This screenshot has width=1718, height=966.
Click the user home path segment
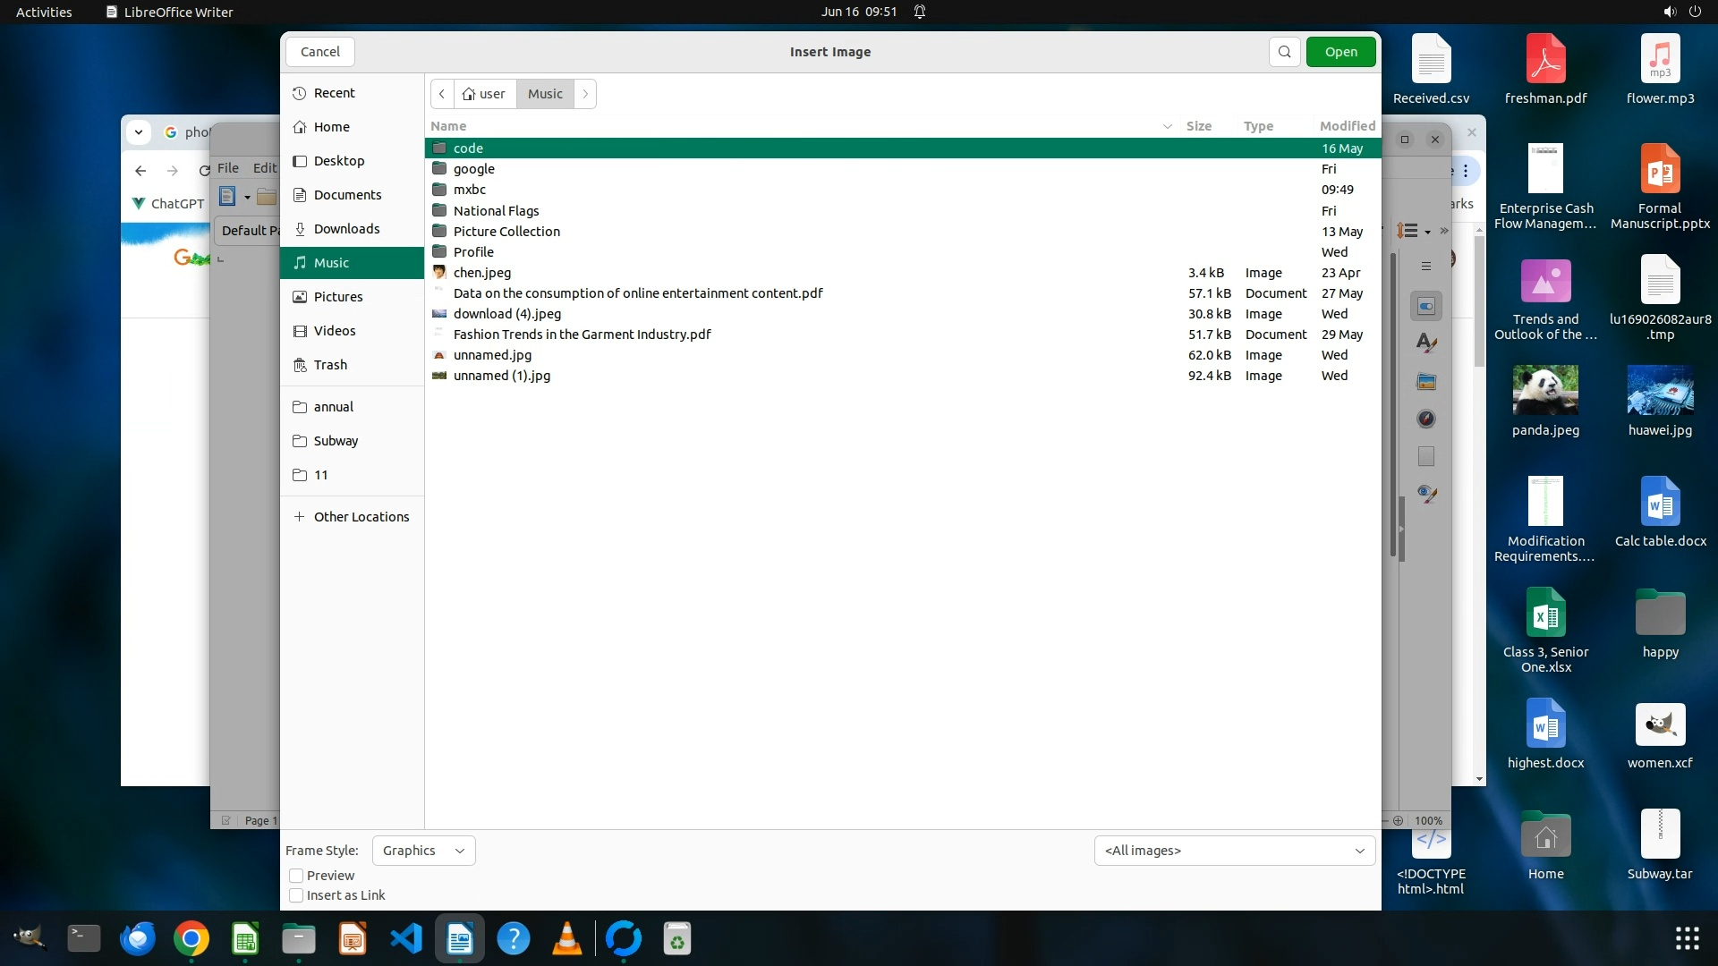(x=484, y=94)
